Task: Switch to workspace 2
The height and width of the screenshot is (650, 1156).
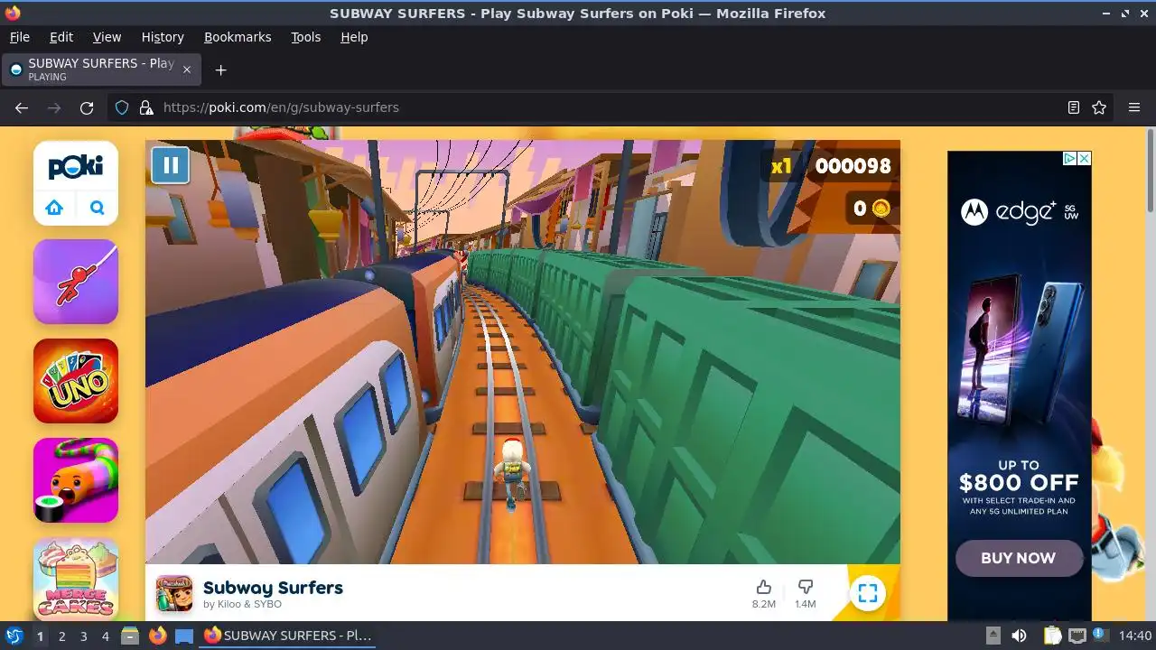Action: point(61,636)
